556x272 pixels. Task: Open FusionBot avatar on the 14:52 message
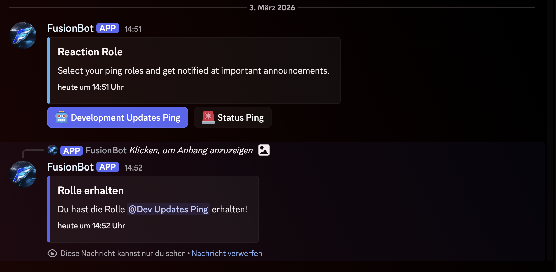[x=23, y=174]
